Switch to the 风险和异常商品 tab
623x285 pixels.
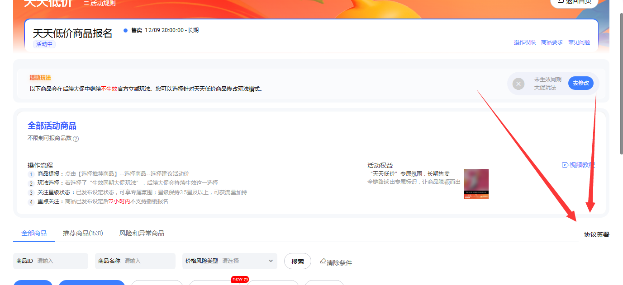(142, 233)
